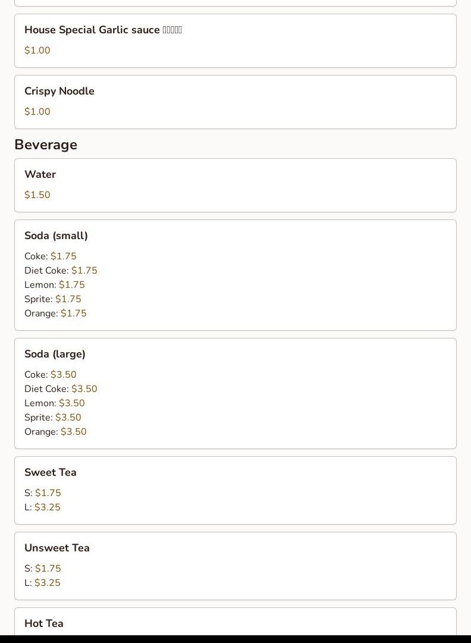Image resolution: width=471 pixels, height=643 pixels.
Task: Select Orange under Soda (small)
Action: [x=55, y=313]
